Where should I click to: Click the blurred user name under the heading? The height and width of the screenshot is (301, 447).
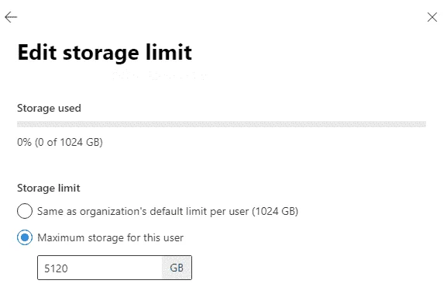(x=160, y=75)
